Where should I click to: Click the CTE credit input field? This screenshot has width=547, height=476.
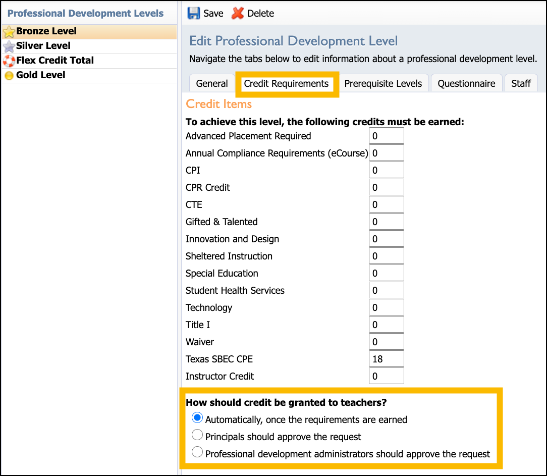[386, 204]
